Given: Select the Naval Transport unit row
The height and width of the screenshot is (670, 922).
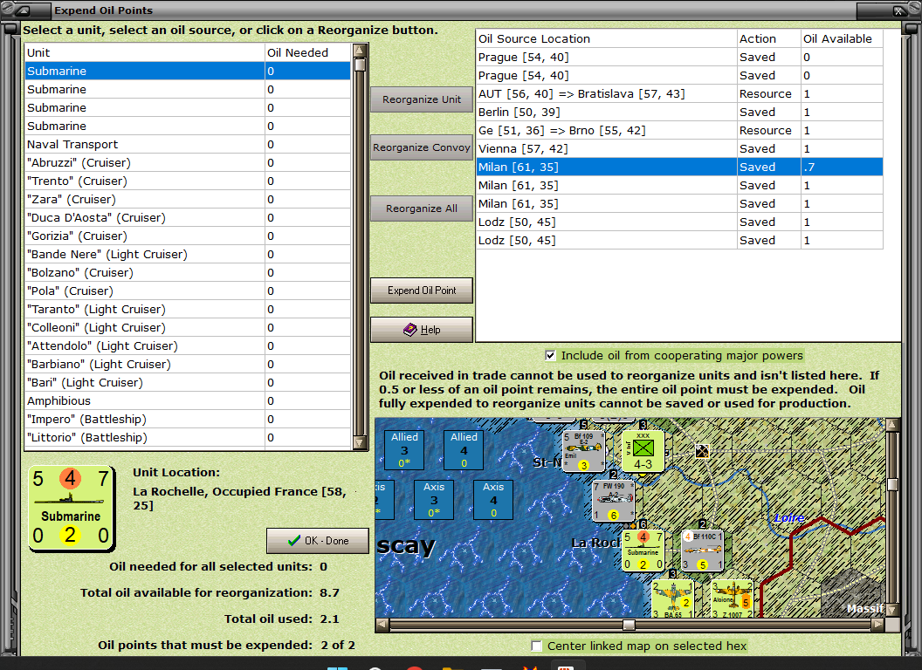Looking at the screenshot, I should point(188,145).
